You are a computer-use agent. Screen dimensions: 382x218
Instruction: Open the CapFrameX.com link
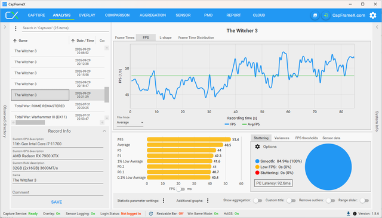coord(349,15)
